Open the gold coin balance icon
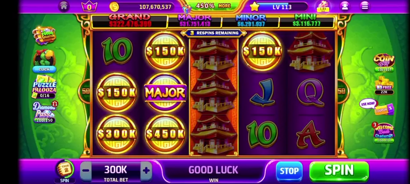410x184 pixels. (114, 7)
